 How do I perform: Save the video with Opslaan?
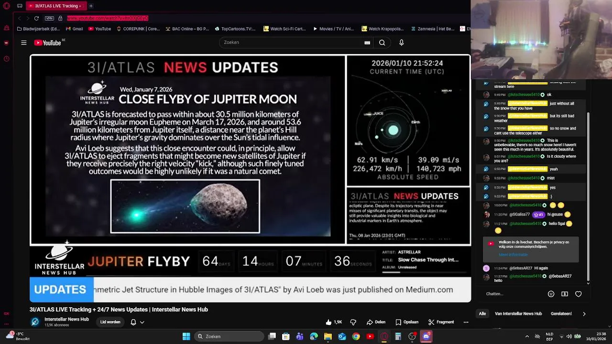pyautogui.click(x=407, y=322)
